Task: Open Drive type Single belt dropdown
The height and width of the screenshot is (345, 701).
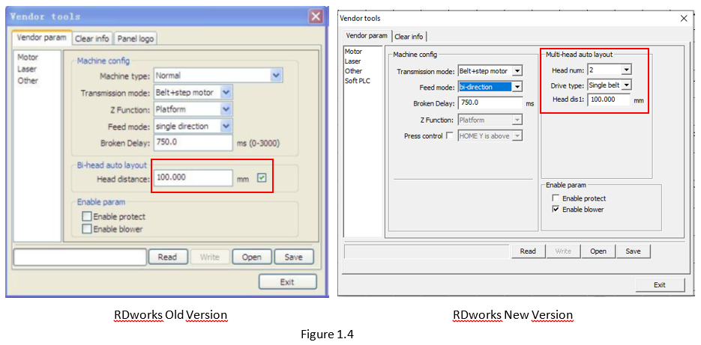Action: 610,85
